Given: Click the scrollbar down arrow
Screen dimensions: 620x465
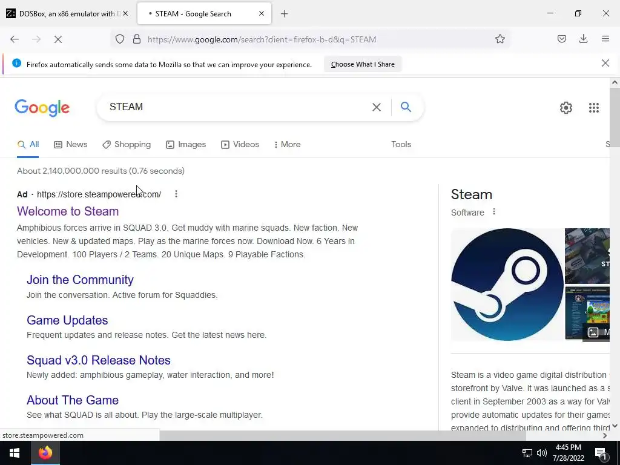Looking at the screenshot, I should 615,426.
